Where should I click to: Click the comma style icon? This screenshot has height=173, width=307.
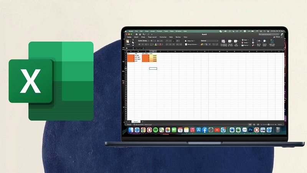click(x=210, y=44)
